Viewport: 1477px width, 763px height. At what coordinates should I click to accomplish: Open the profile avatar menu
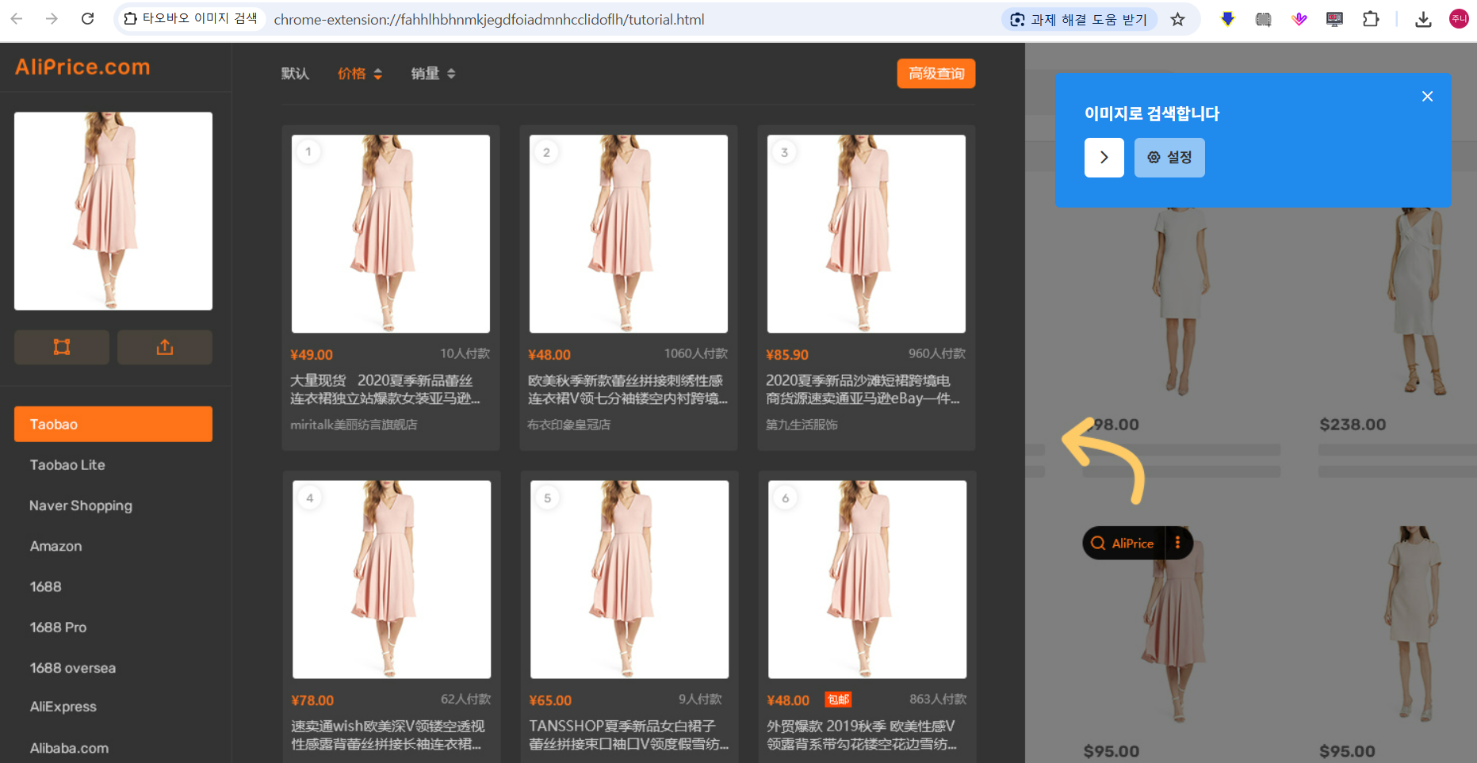(1459, 19)
